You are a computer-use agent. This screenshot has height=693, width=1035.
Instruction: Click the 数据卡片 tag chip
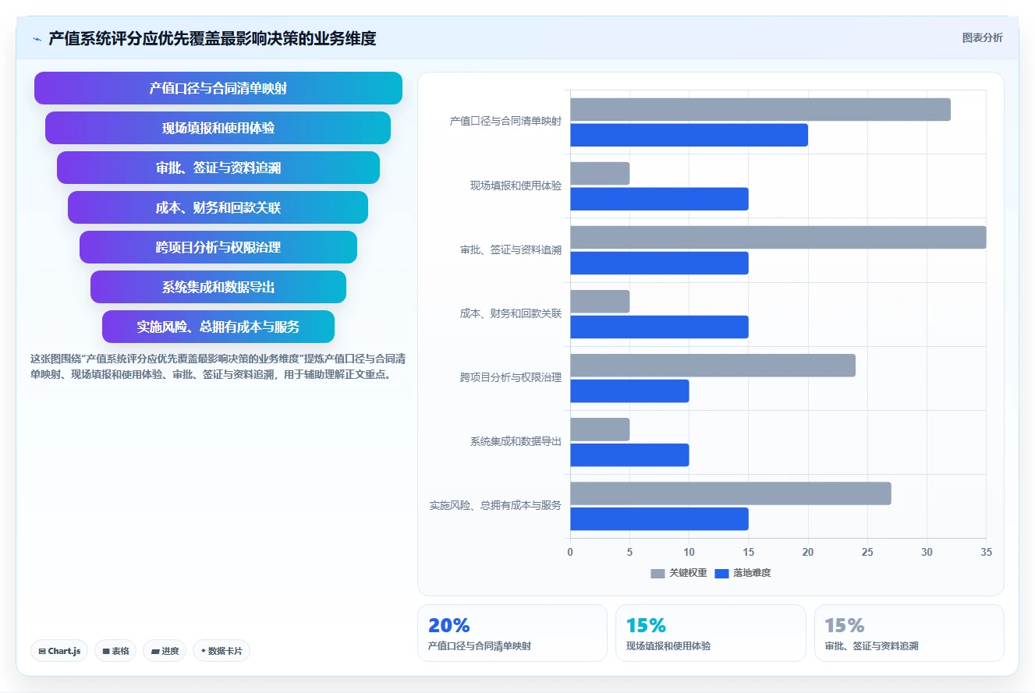coord(222,651)
